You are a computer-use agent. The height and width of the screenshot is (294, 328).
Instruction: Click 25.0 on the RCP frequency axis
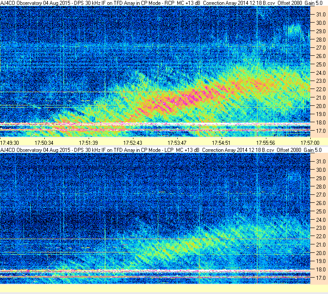tap(320, 64)
